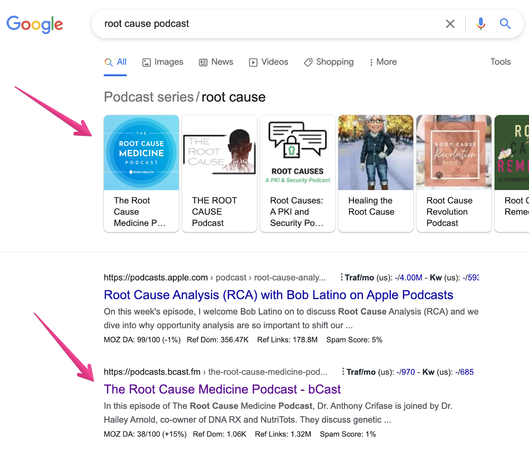The width and height of the screenshot is (529, 452).
Task: Clear the search query with the X icon
Action: pos(450,24)
